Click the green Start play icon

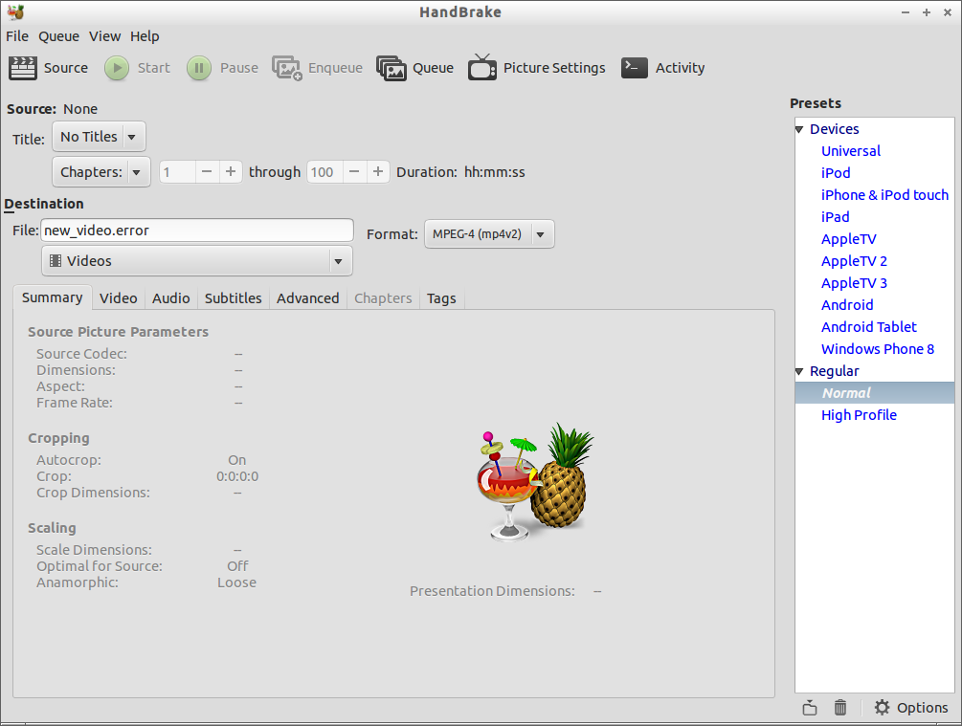(x=117, y=68)
